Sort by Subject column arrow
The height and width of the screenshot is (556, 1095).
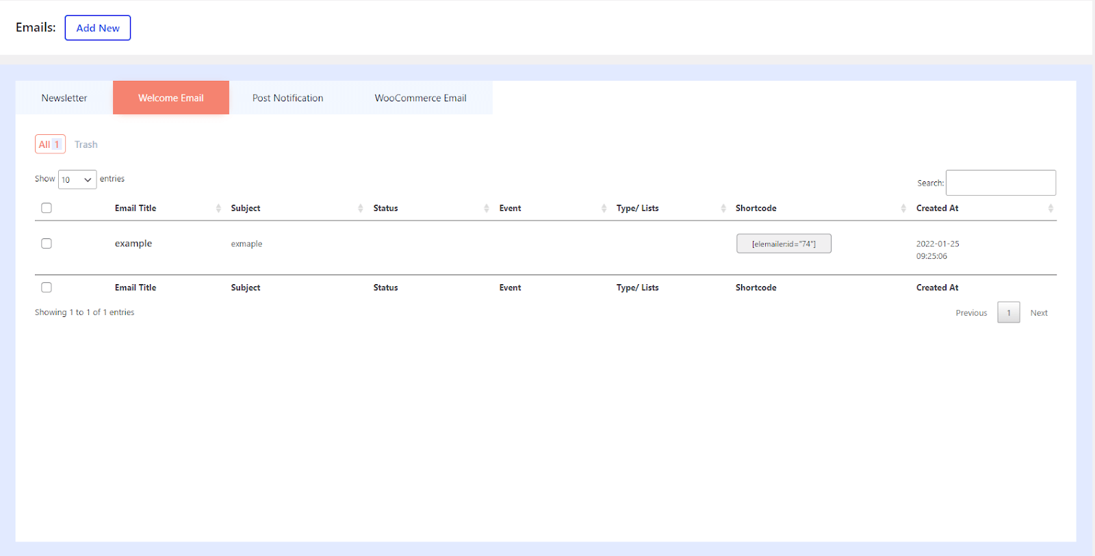[x=361, y=208]
